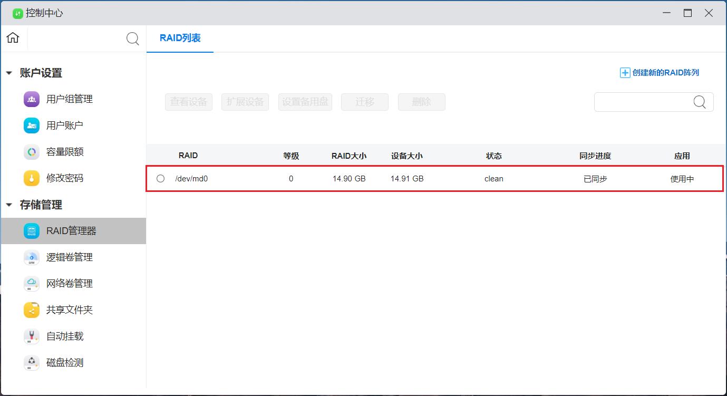This screenshot has height=396, width=727.
Task: Open 容量限额 quota icon
Action: (x=32, y=152)
